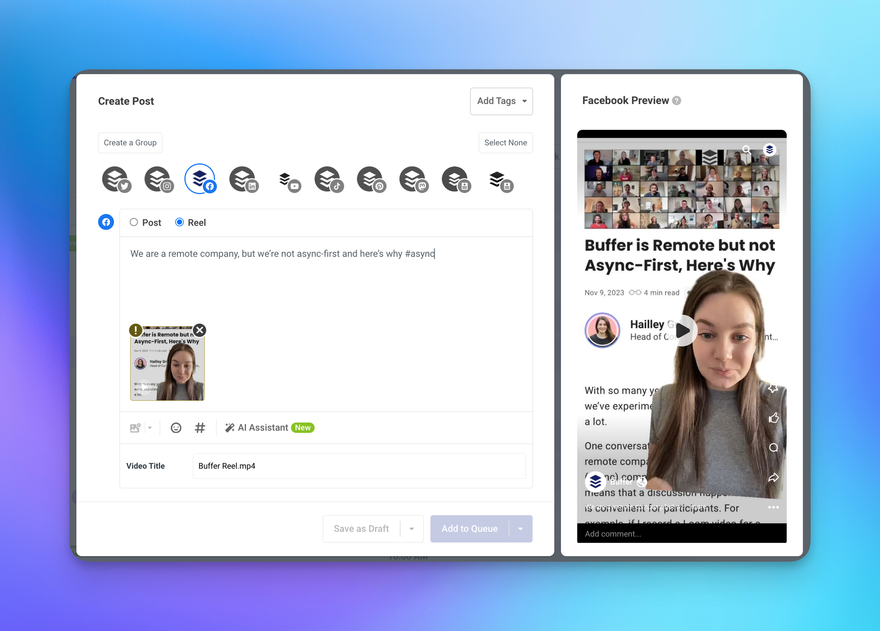
Task: Click the emoji icon in toolbar
Action: click(x=176, y=428)
